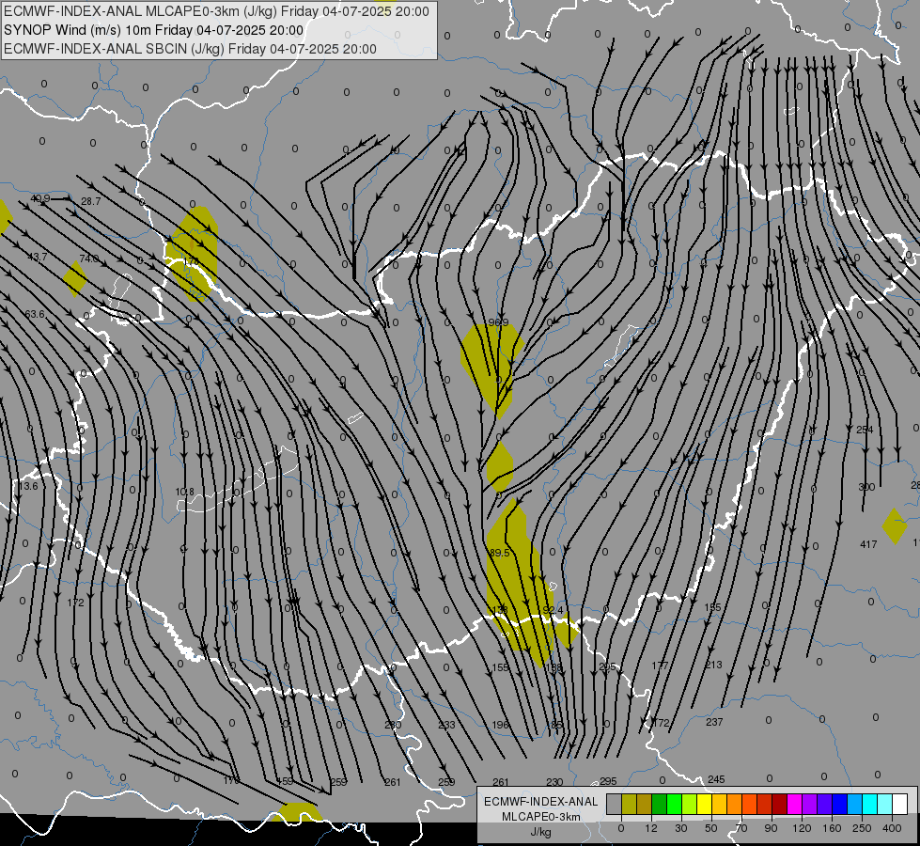Click the 40.9 value on the map
Image resolution: width=920 pixels, height=846 pixels.
click(39, 199)
